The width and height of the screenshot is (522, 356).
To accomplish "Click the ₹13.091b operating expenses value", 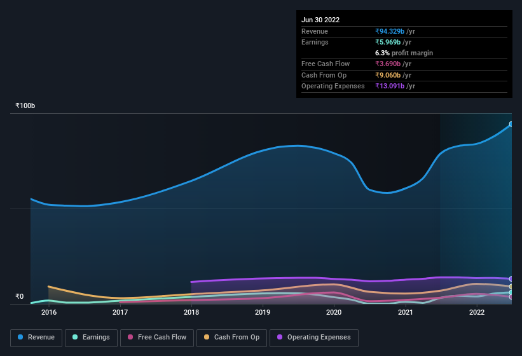I will 390,86.
